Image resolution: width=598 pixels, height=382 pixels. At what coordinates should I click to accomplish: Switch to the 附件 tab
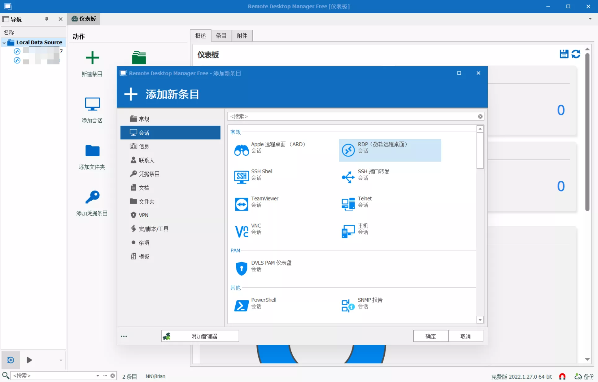(x=242, y=36)
